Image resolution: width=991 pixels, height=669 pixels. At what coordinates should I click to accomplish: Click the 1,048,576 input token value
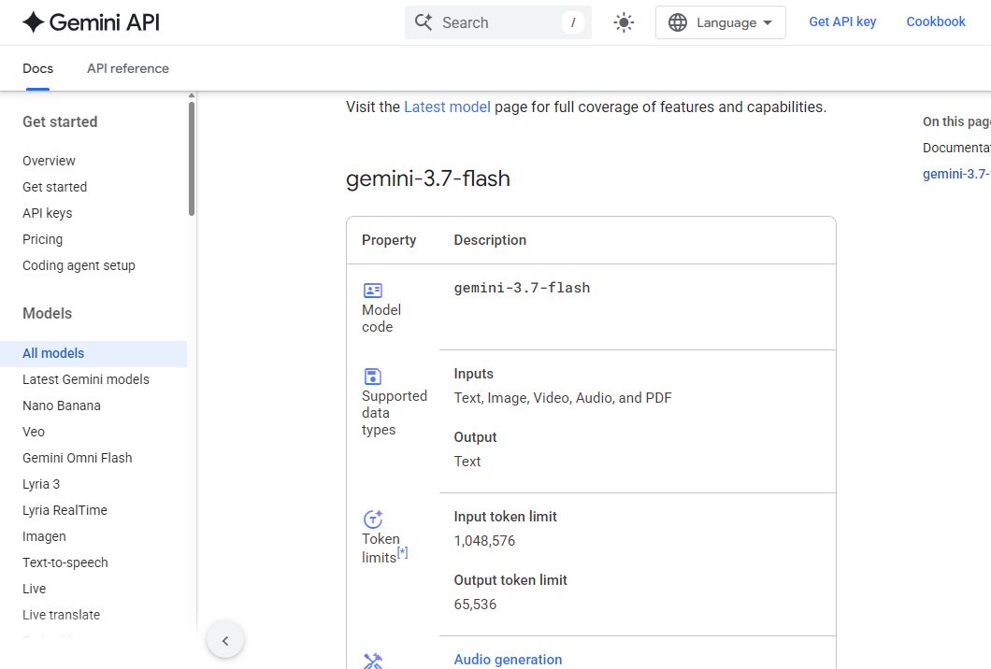coord(484,541)
